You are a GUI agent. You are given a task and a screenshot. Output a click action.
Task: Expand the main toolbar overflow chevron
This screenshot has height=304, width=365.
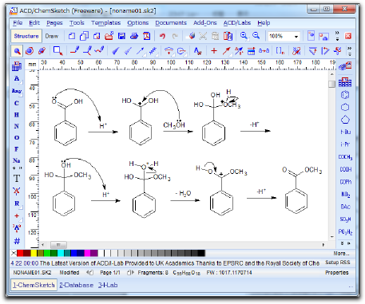tap(337, 36)
